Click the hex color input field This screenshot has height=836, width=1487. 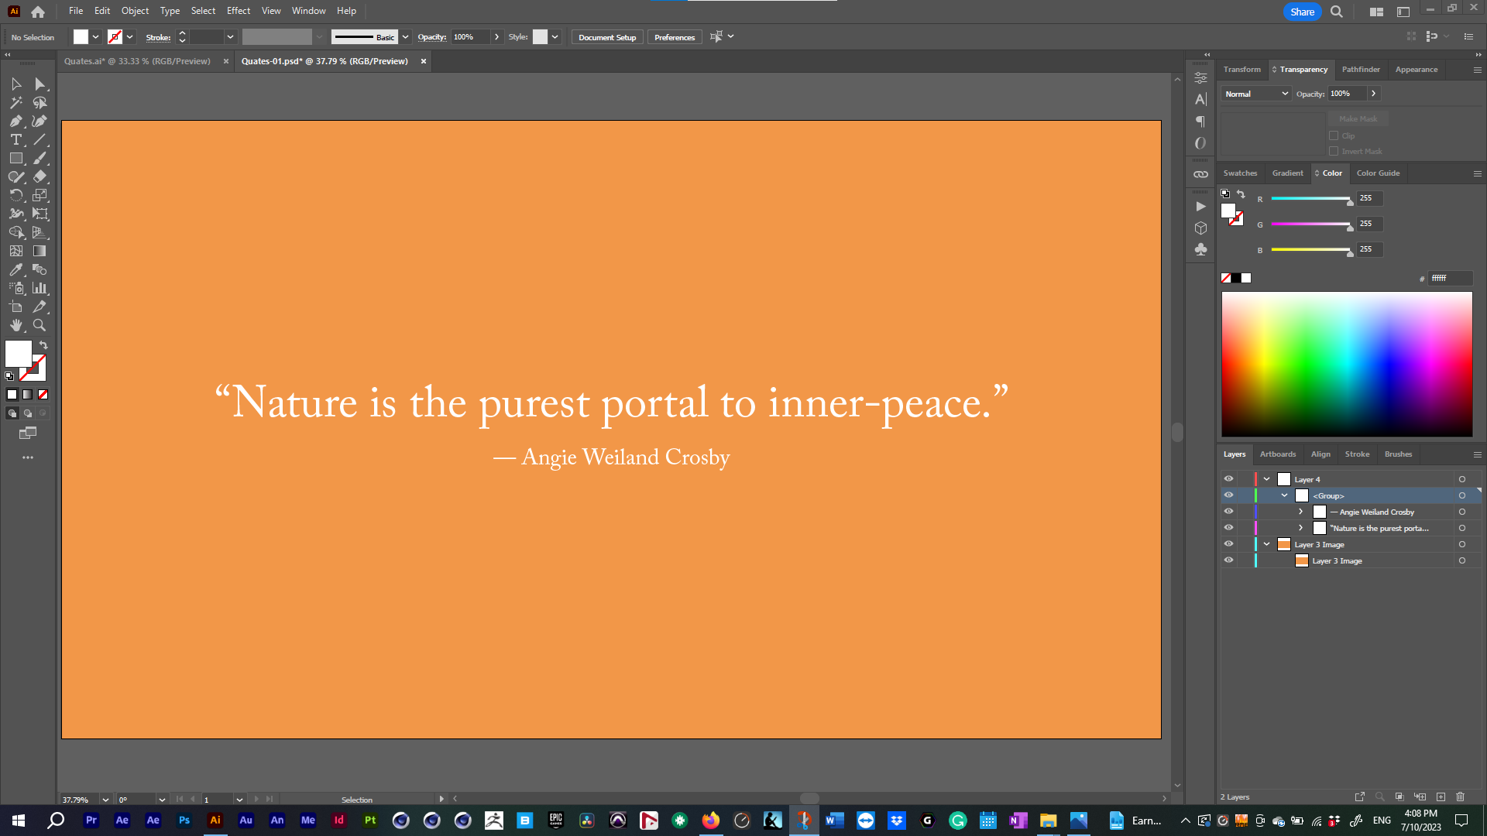click(x=1449, y=278)
